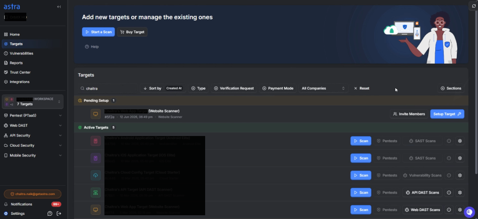Click the orange Web App target icon in Active Targets
Image resolution: width=478 pixels, height=219 pixels.
[96, 210]
